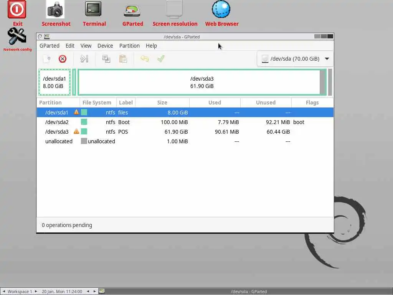Click the 60.44 GiB unused value
Viewport: 393px width, 295px height.
[x=278, y=131]
